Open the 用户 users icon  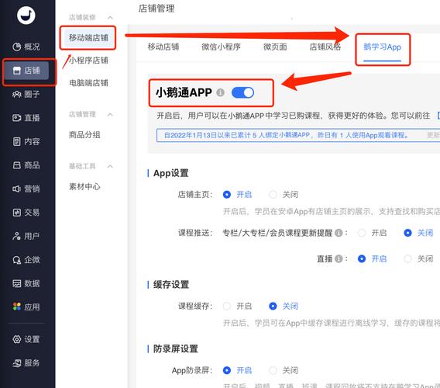point(16,236)
